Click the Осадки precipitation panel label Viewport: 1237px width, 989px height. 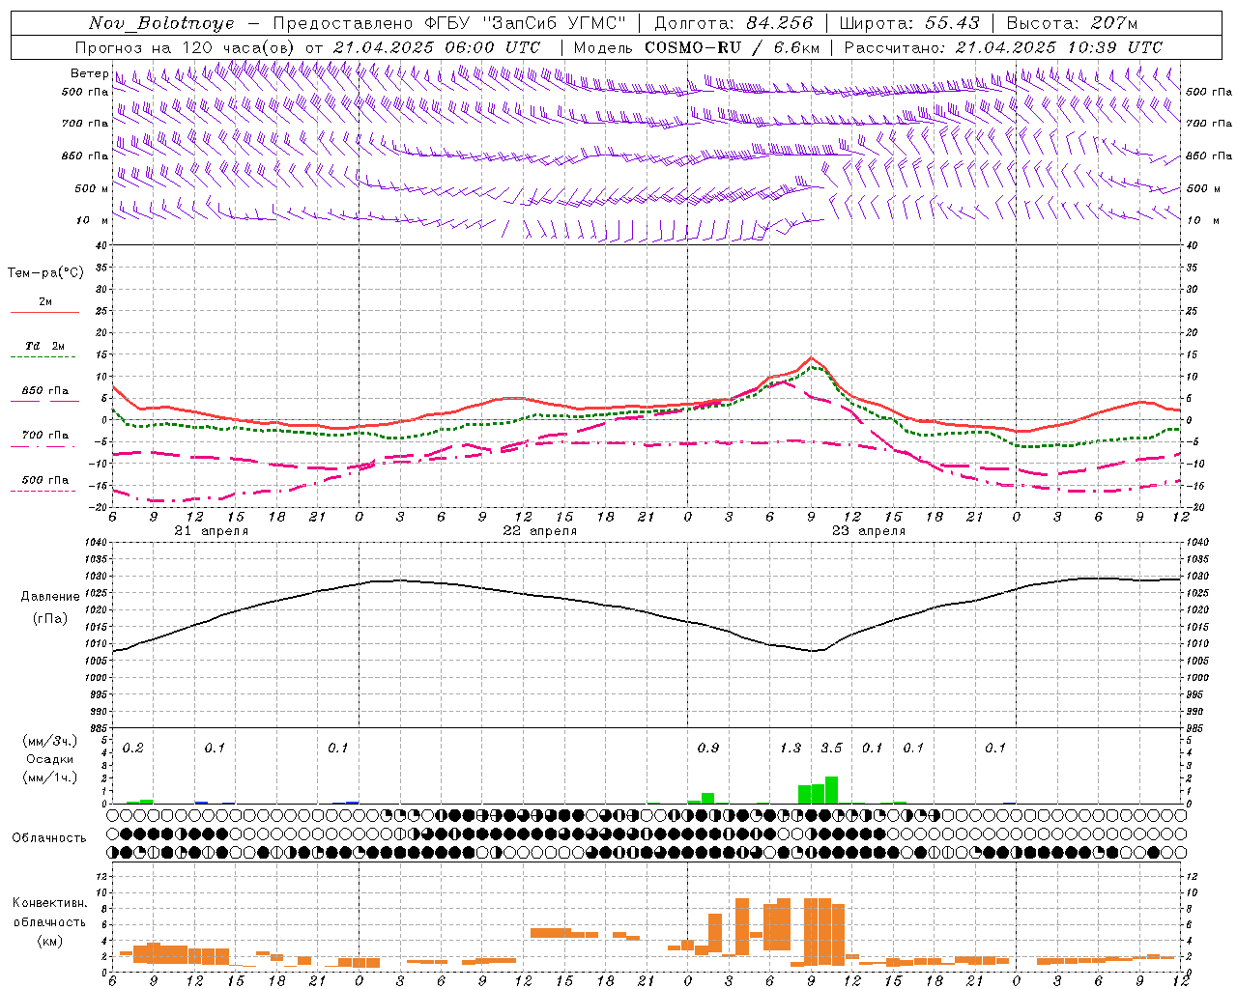tap(49, 759)
